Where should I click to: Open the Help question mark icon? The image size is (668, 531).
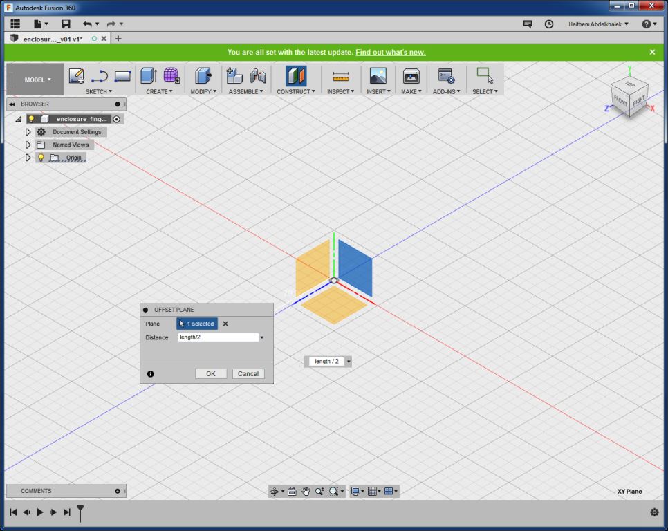(x=647, y=24)
